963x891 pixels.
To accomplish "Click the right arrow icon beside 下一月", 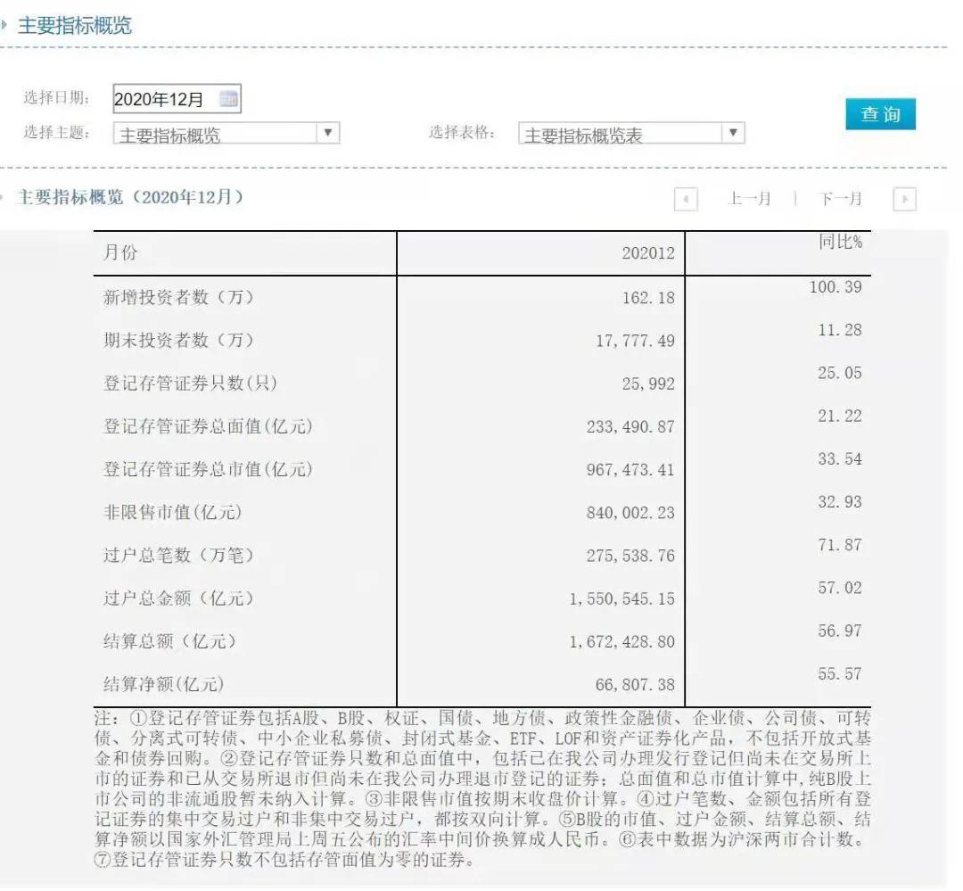I will [x=904, y=199].
